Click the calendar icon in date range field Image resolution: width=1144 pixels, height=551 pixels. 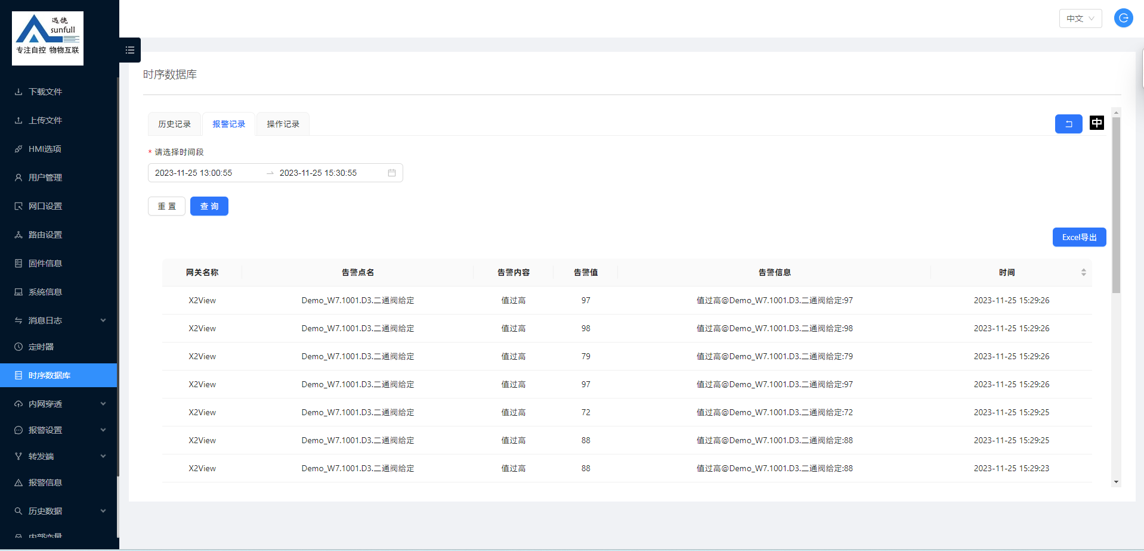[x=392, y=173]
